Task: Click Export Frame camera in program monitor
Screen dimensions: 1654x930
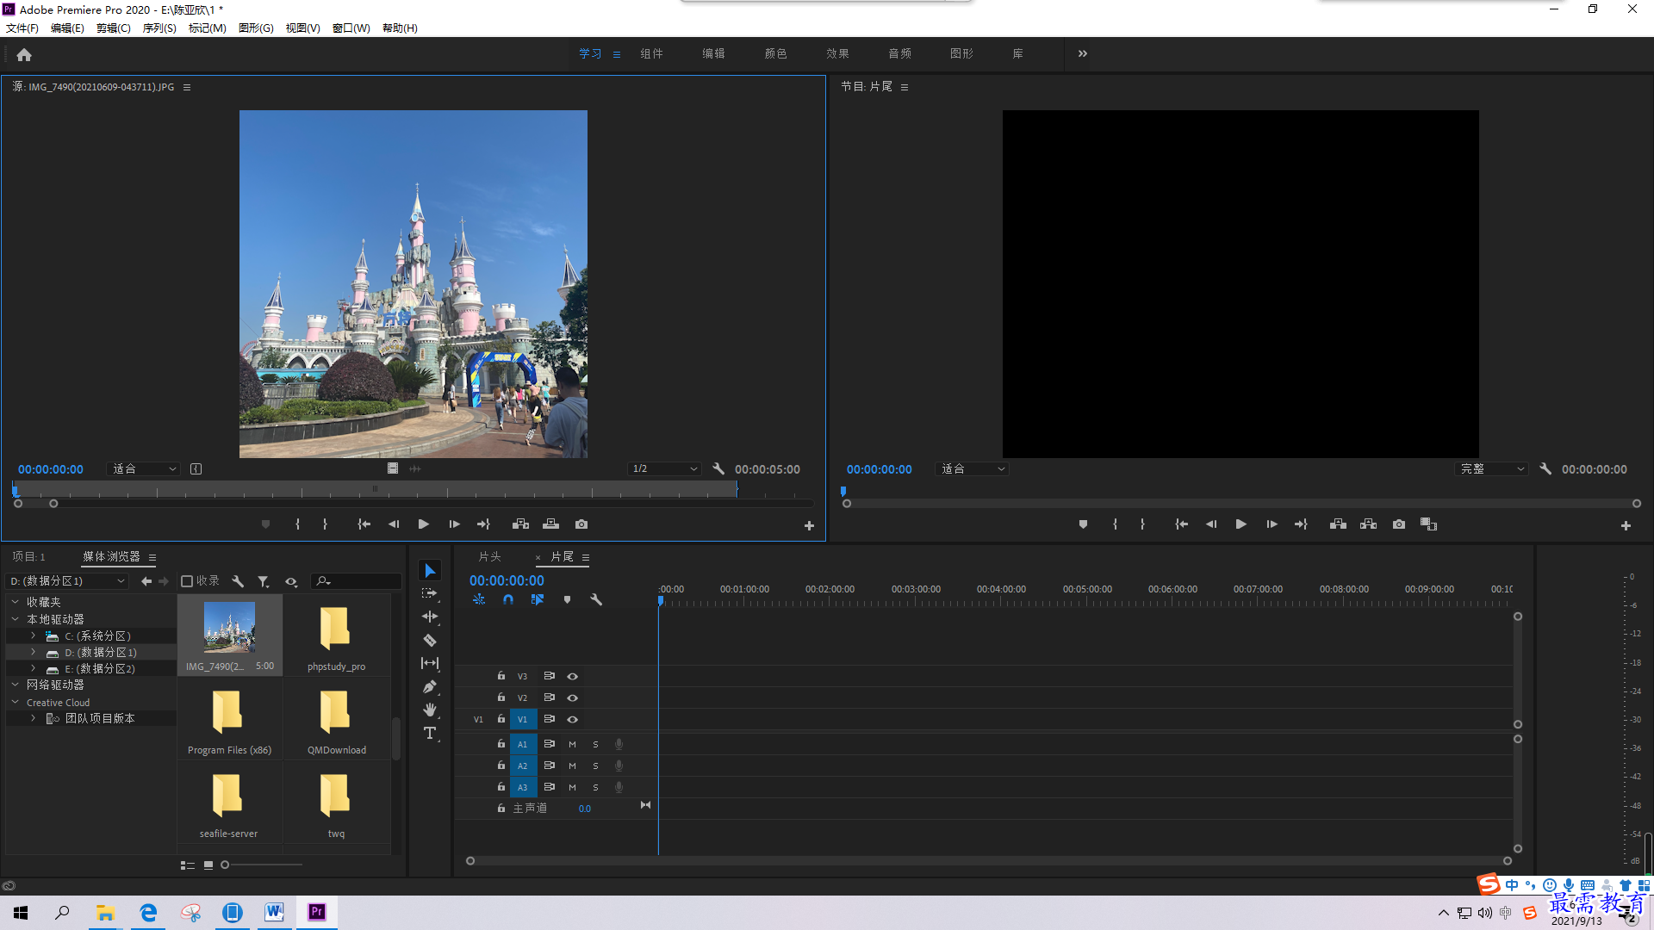Action: click(1399, 524)
